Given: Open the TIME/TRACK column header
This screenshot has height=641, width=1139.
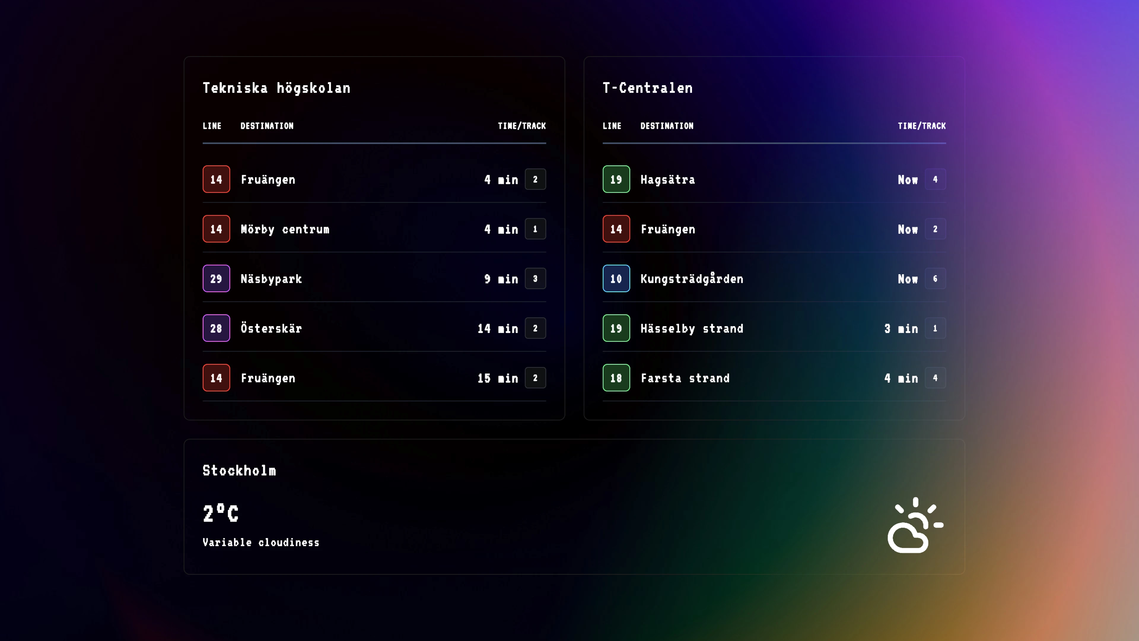Looking at the screenshot, I should point(522,126).
